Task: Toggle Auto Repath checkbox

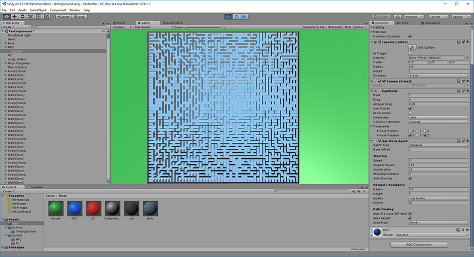Action: (410, 218)
